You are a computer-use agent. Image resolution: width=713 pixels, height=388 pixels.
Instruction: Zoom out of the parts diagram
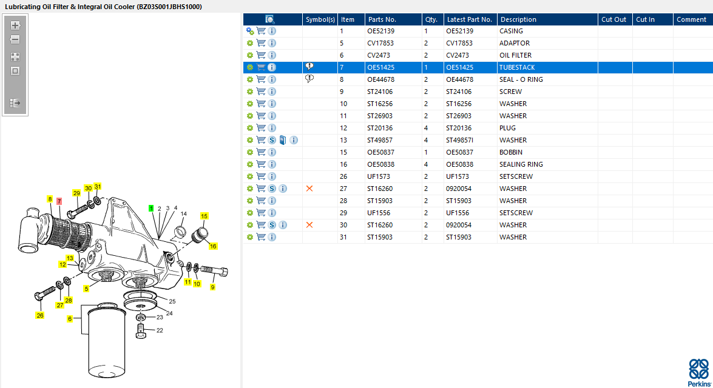click(15, 39)
